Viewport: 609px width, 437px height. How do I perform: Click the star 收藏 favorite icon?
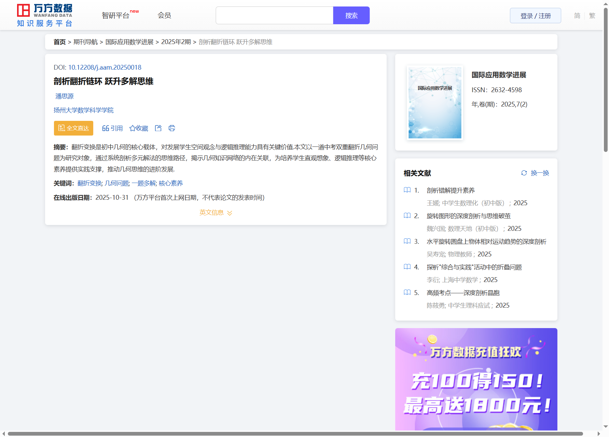click(x=133, y=128)
